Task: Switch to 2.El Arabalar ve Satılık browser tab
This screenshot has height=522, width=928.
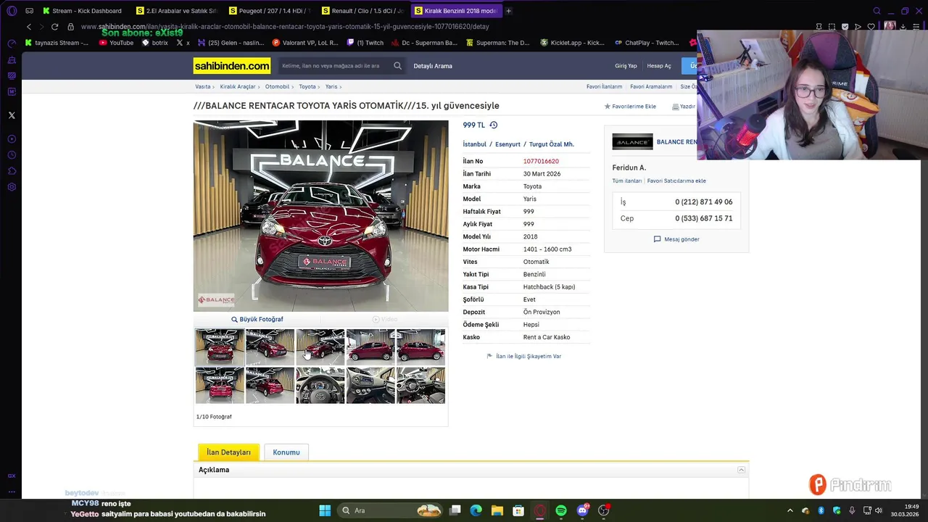Action: pos(176,11)
